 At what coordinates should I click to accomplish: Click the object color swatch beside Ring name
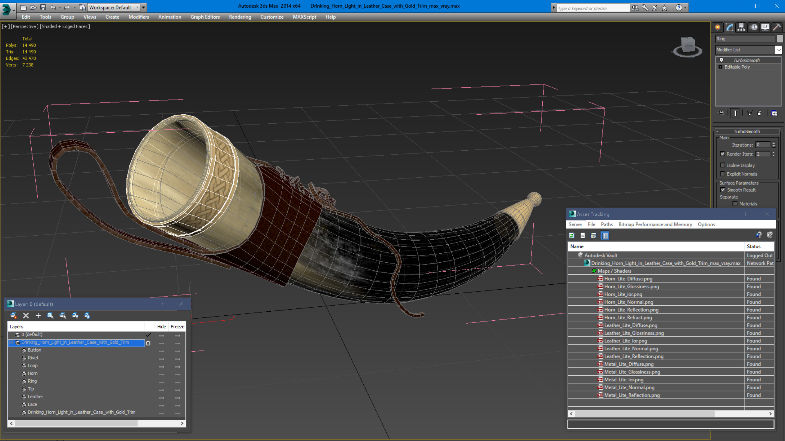coord(780,39)
